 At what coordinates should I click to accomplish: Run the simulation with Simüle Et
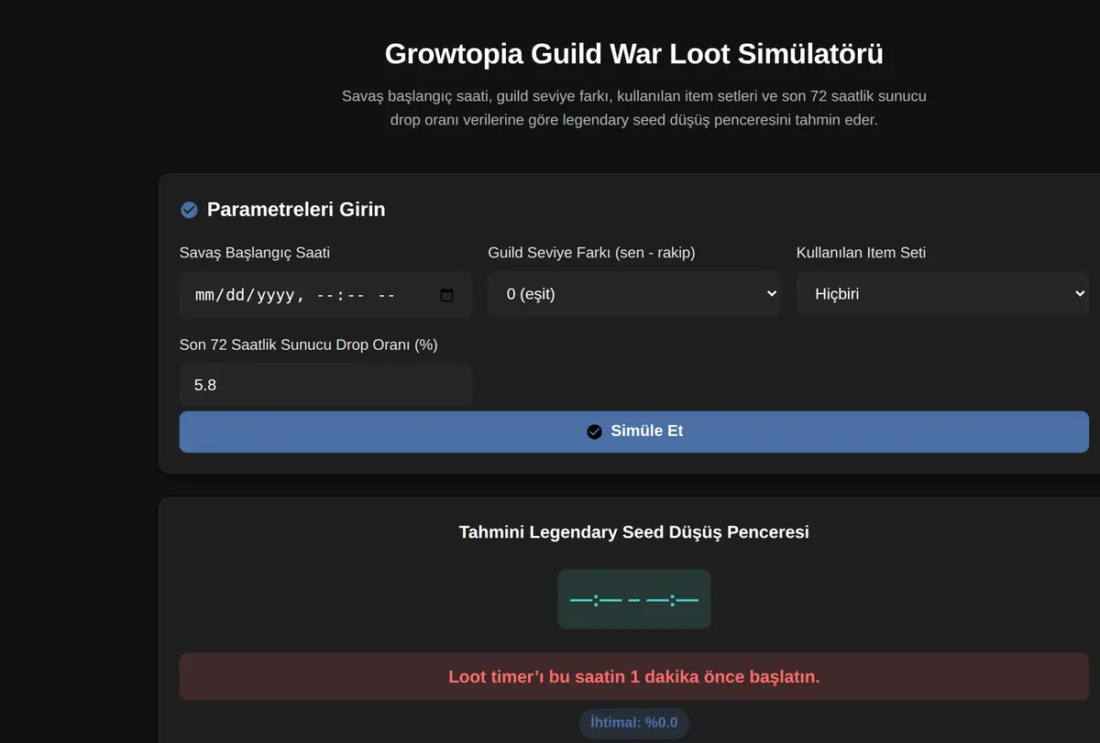(634, 432)
